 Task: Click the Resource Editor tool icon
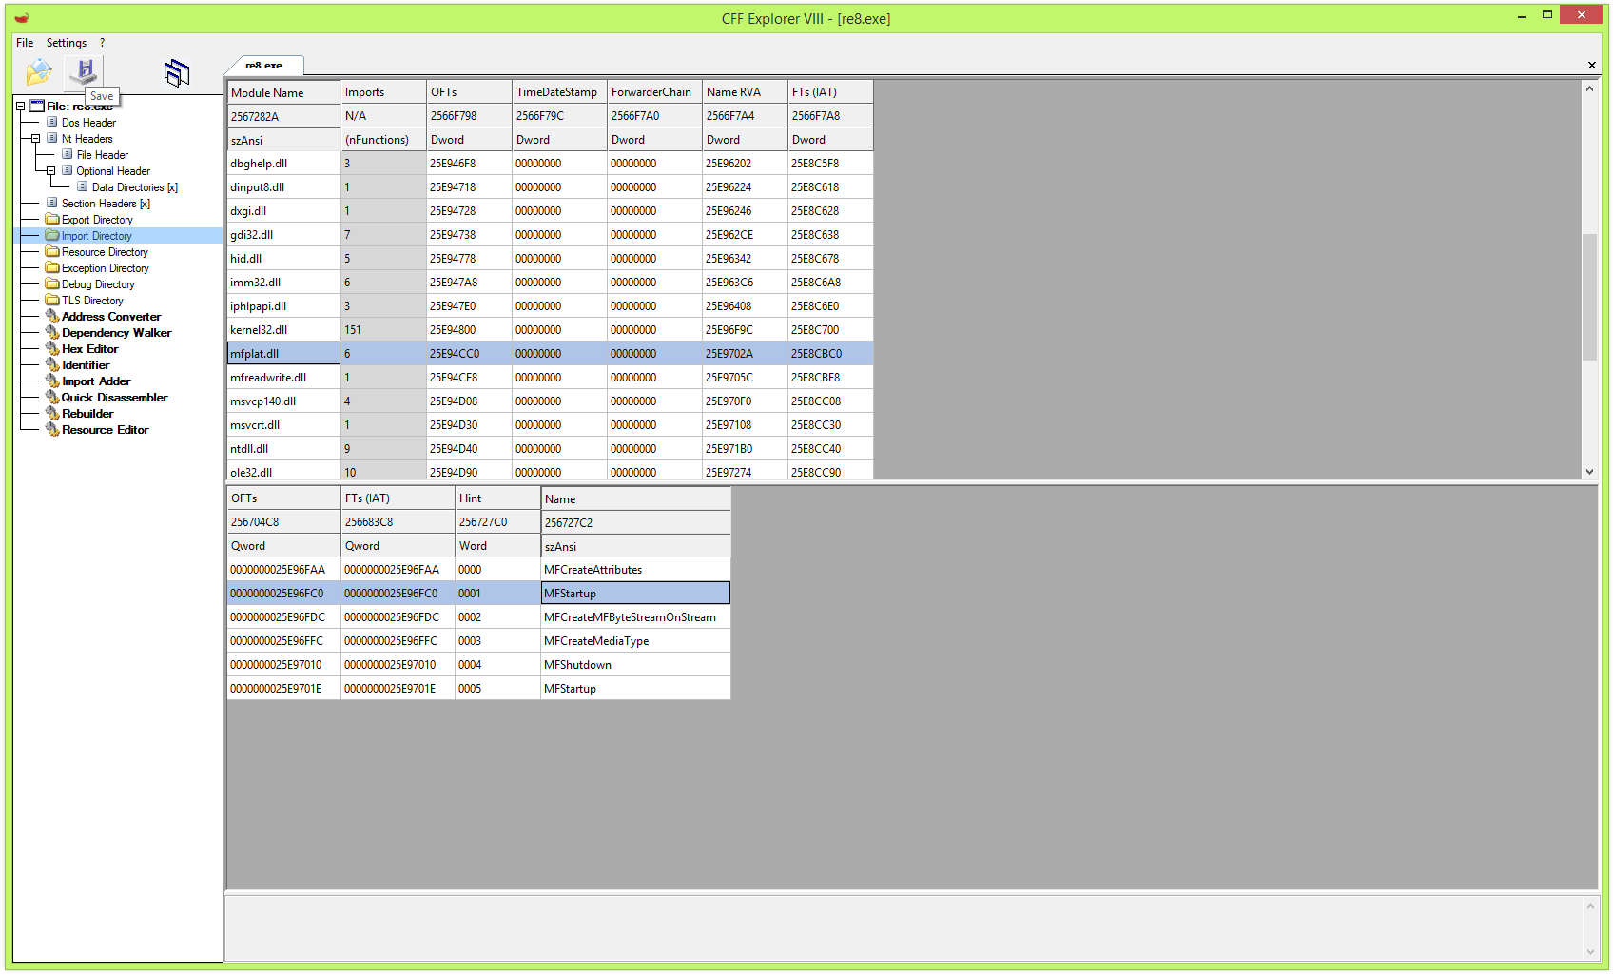click(x=52, y=429)
